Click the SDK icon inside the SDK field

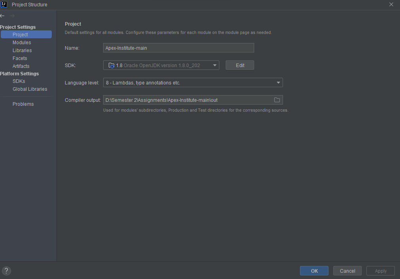click(x=110, y=65)
